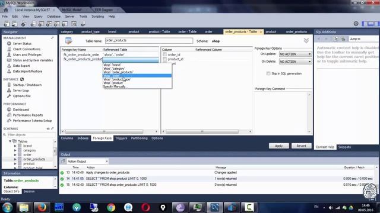Open Data Import/Restore

tap(27, 71)
